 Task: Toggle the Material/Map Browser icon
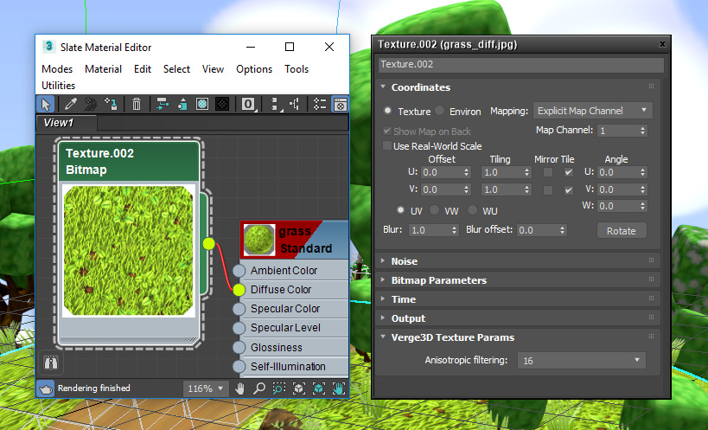pyautogui.click(x=320, y=105)
